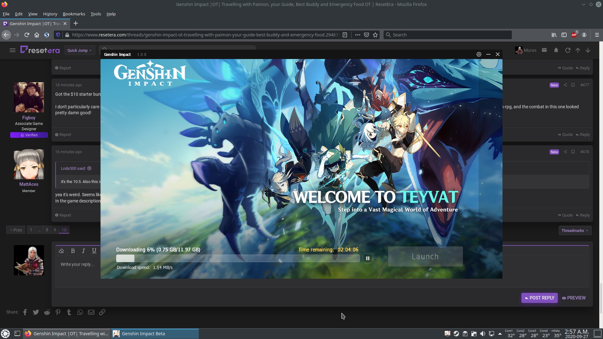Click the Firefox search box
The width and height of the screenshot is (603, 339).
pyautogui.click(x=448, y=35)
